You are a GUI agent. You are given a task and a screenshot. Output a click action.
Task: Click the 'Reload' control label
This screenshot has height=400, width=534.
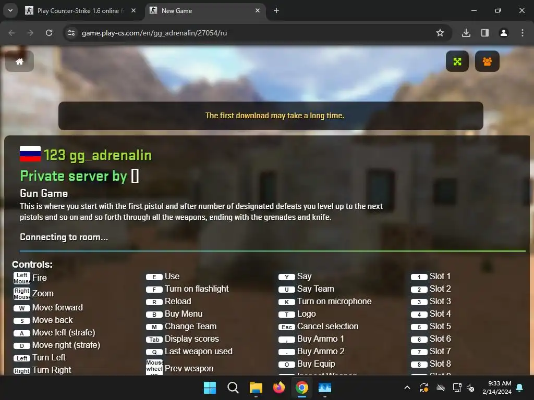point(178,302)
